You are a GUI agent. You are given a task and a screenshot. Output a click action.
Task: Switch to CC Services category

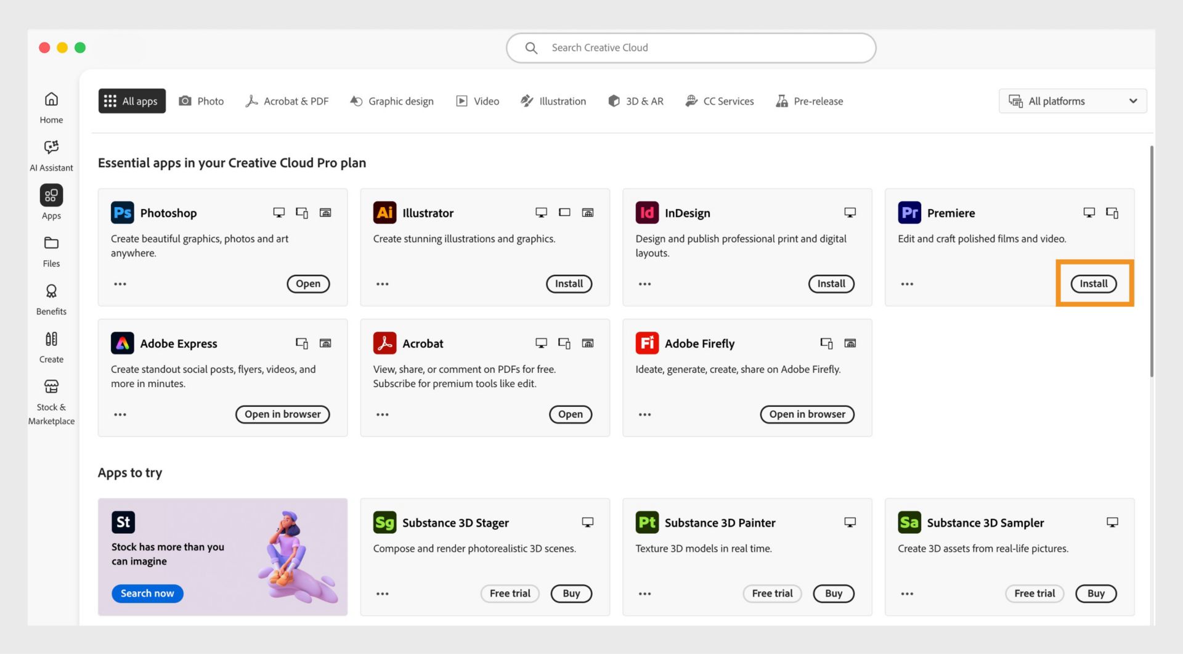(x=720, y=101)
